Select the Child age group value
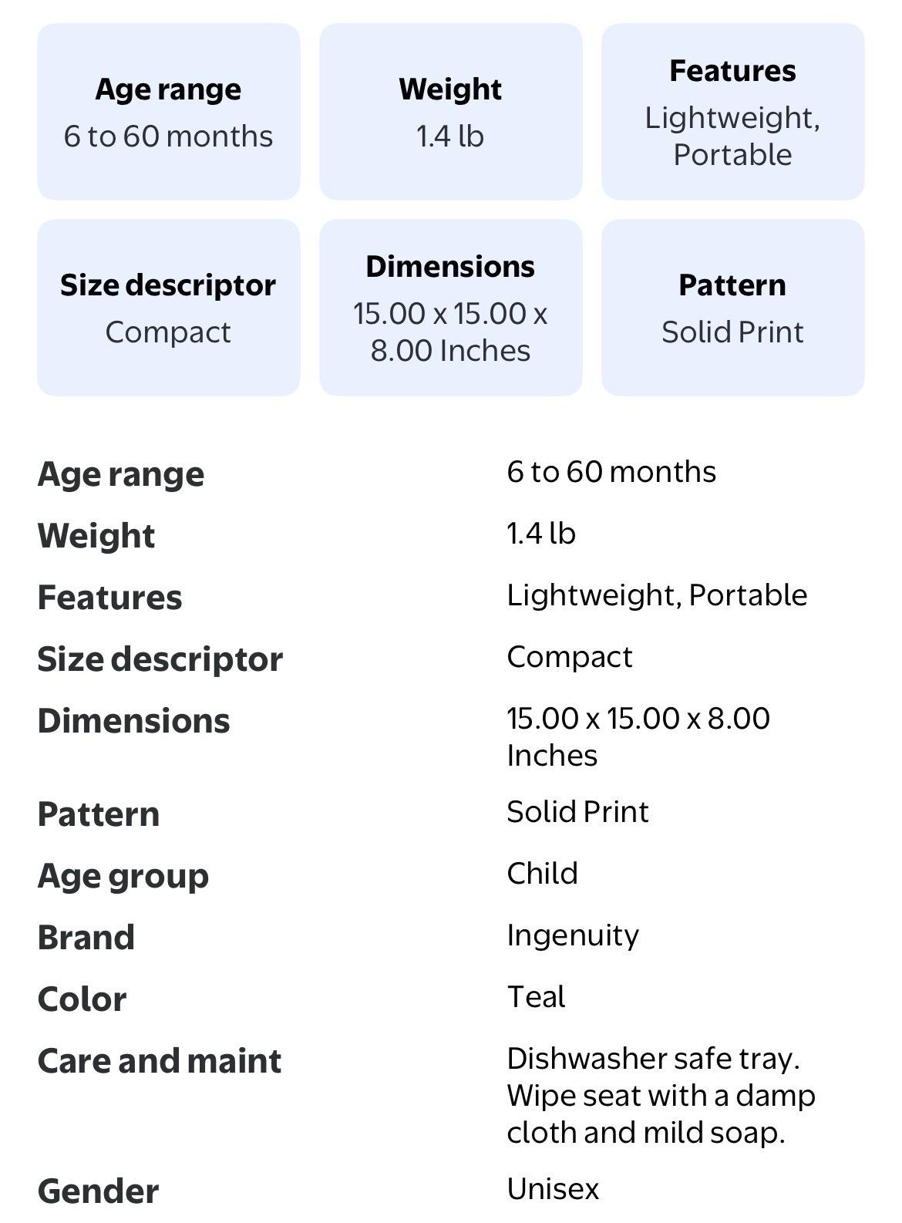This screenshot has width=902, height=1223. click(542, 873)
